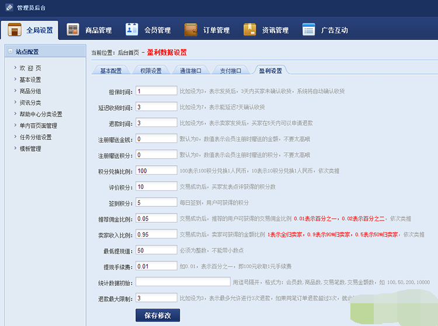Focus the 注册赠送金钱 input field
438x326 pixels.
[157, 138]
